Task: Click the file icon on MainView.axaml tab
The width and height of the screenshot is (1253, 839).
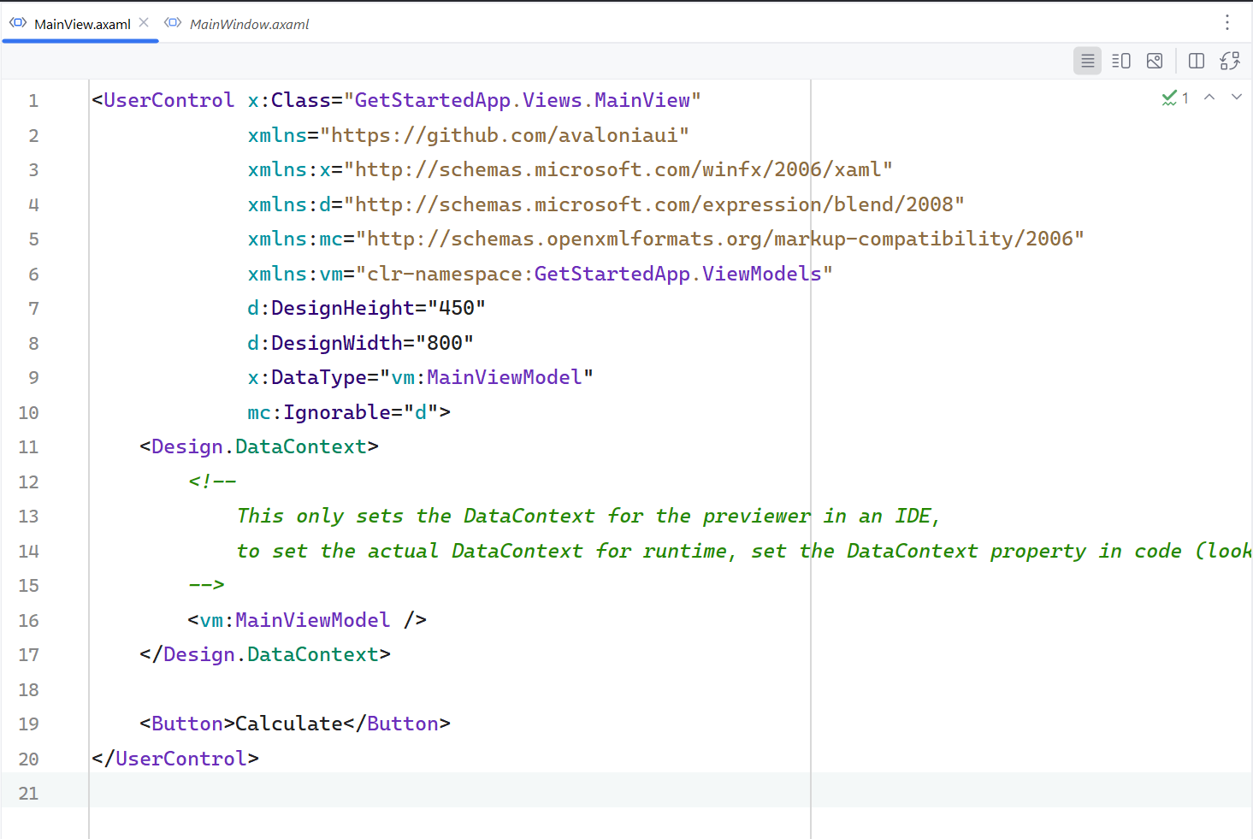Action: pos(18,23)
